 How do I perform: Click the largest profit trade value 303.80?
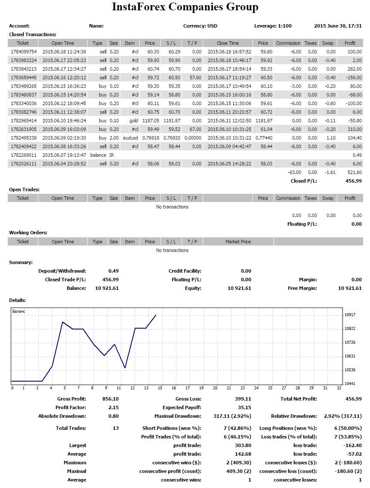pyautogui.click(x=243, y=446)
